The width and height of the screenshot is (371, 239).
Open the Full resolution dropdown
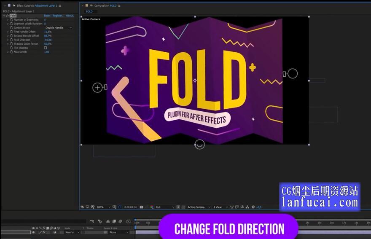click(165, 207)
